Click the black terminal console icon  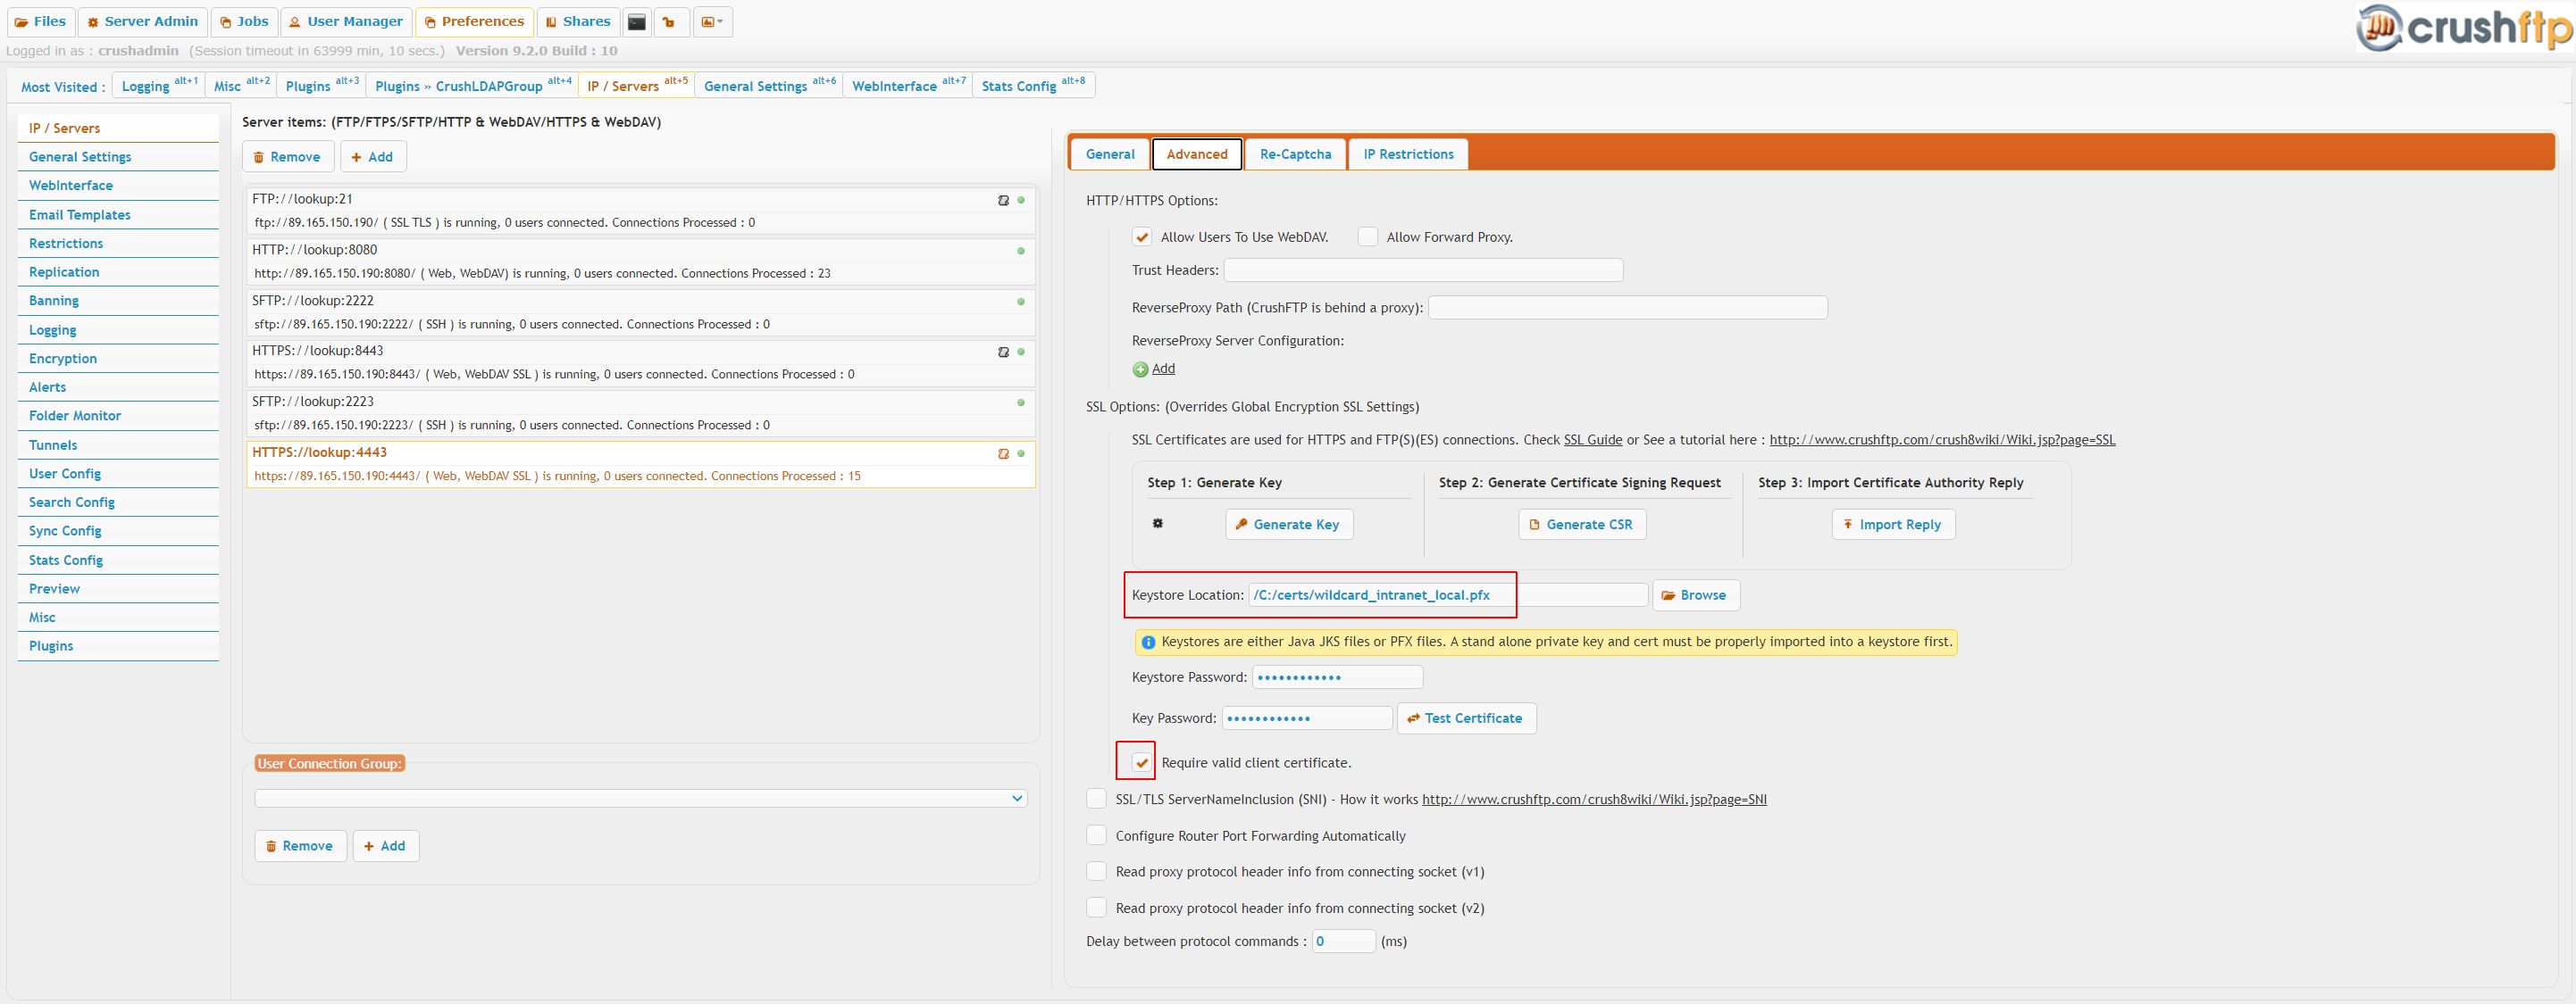pos(637,22)
